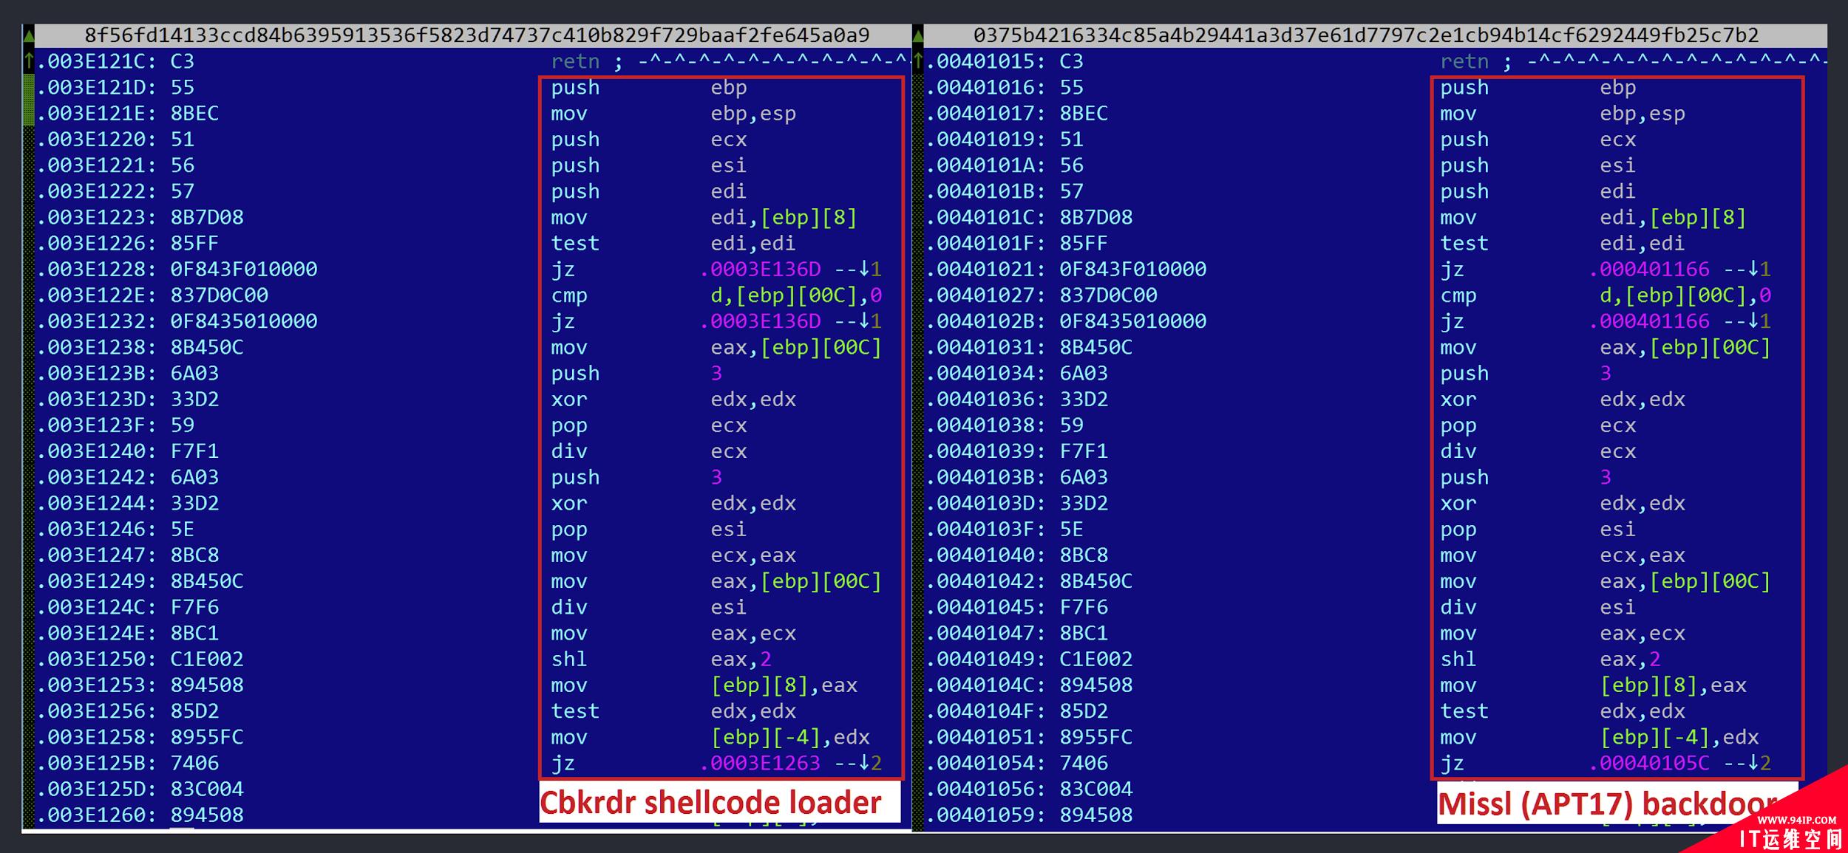The image size is (1848, 853).
Task: Select address .003E1220 in left pane
Action: pos(96,139)
